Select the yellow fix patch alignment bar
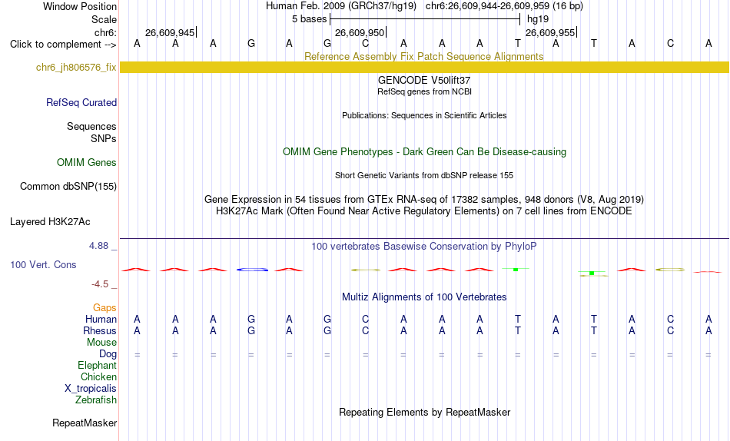730x441 pixels. (424, 67)
